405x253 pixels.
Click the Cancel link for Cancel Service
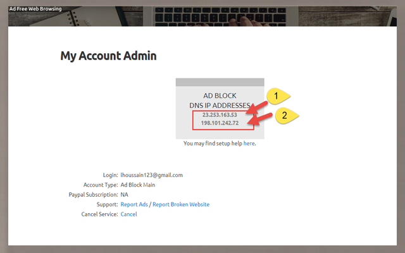pos(128,214)
